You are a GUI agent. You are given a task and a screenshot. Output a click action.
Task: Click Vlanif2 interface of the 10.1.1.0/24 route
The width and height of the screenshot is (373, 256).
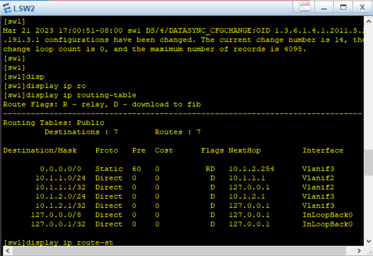tap(318, 178)
